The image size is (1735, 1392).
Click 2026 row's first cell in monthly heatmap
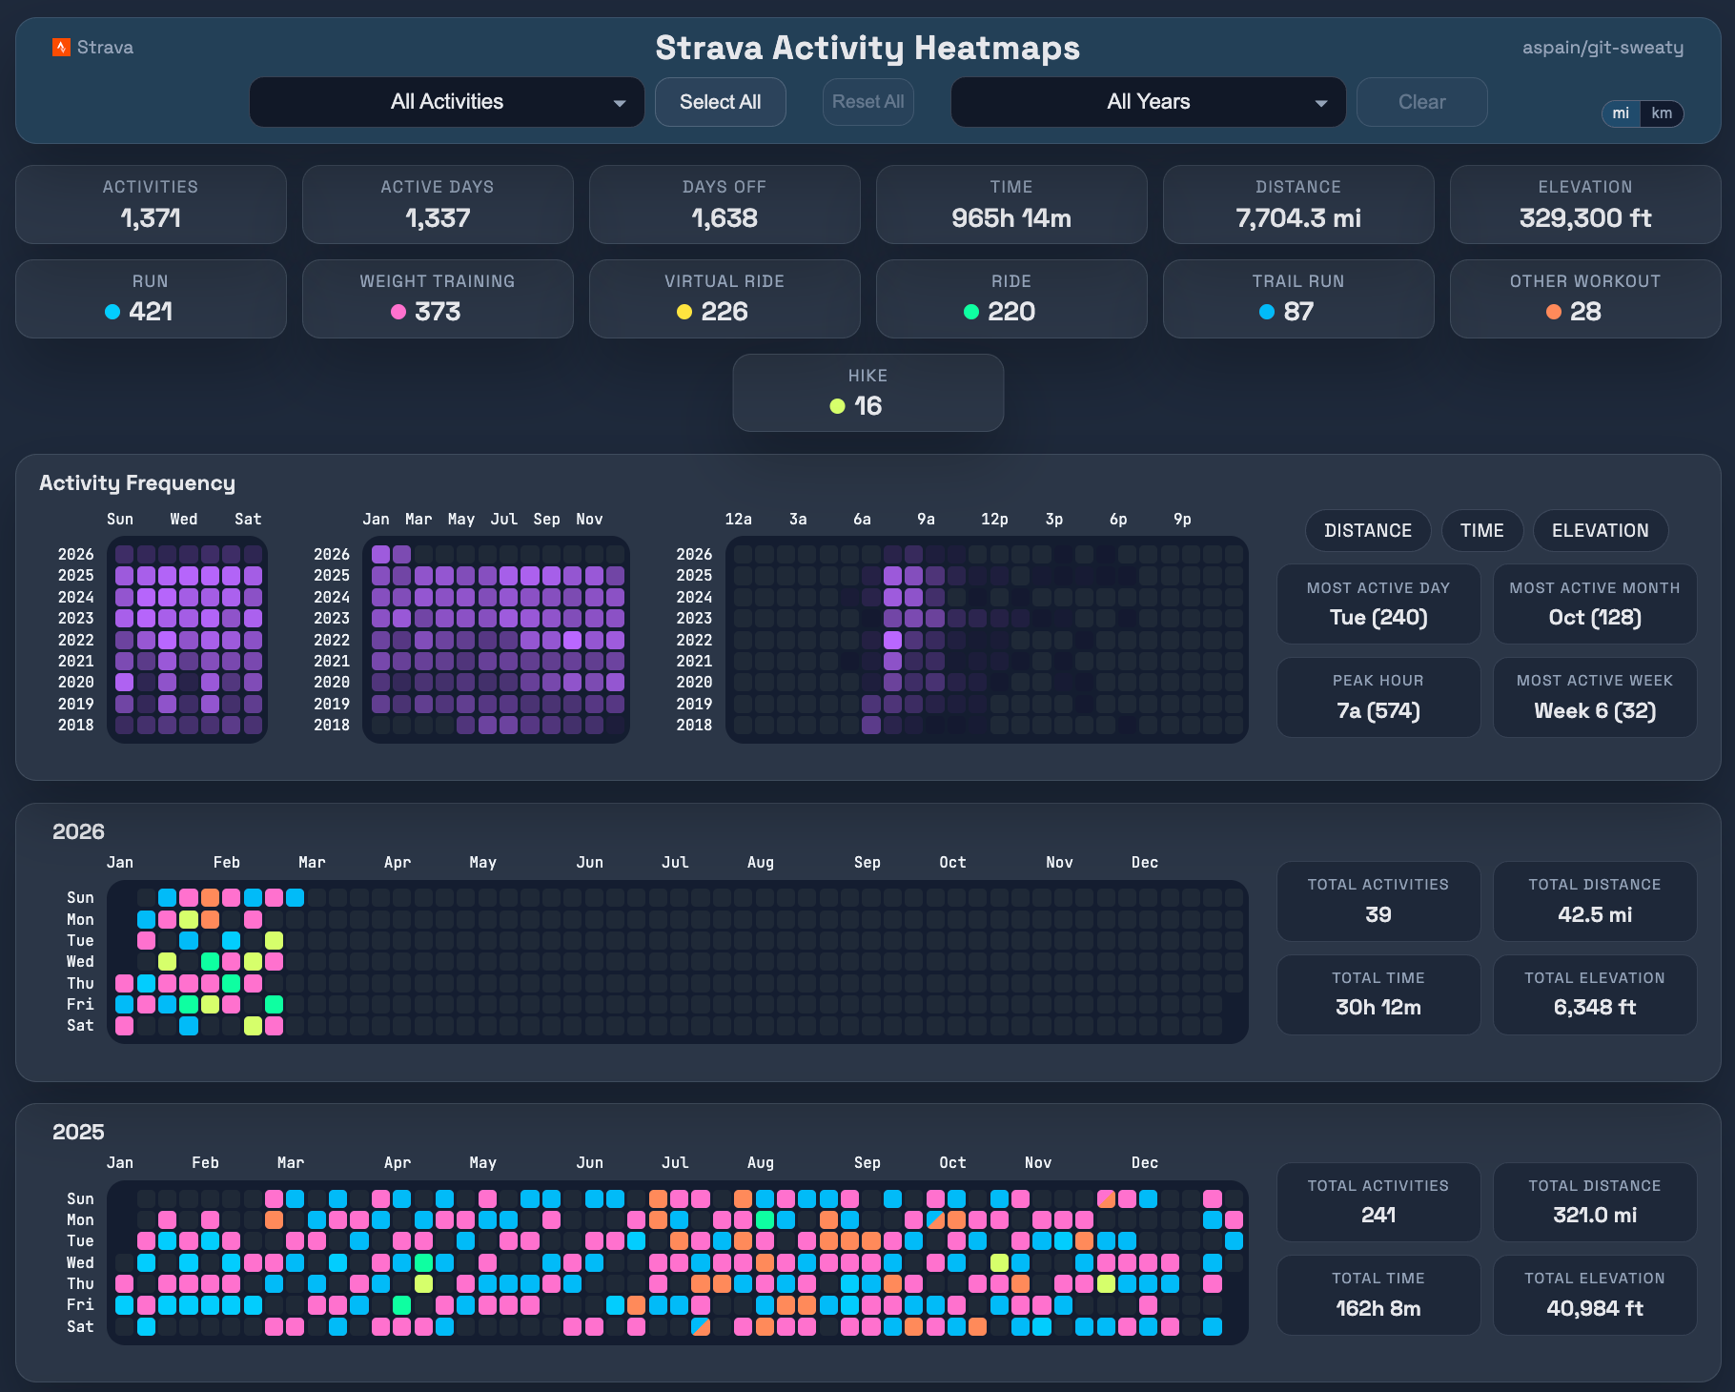(380, 554)
